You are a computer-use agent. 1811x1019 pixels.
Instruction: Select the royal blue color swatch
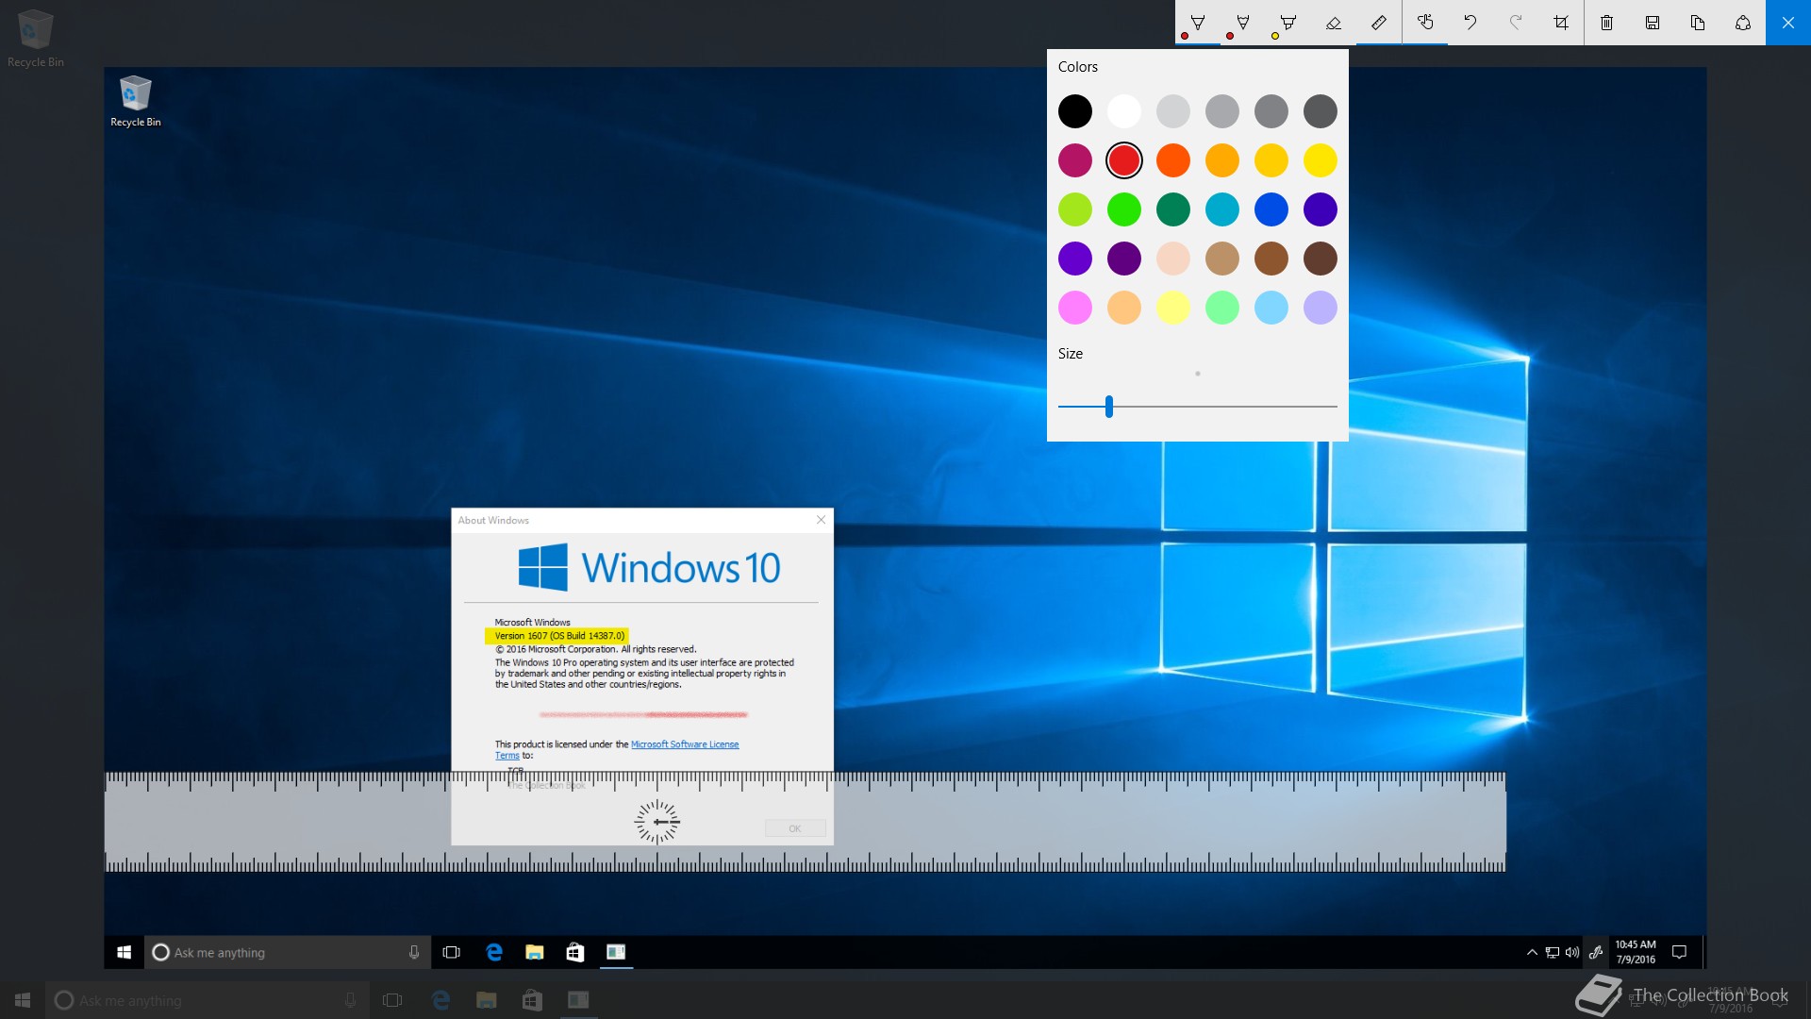coord(1271,209)
